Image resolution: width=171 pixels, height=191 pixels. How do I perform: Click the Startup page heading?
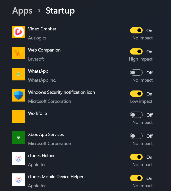60,11
